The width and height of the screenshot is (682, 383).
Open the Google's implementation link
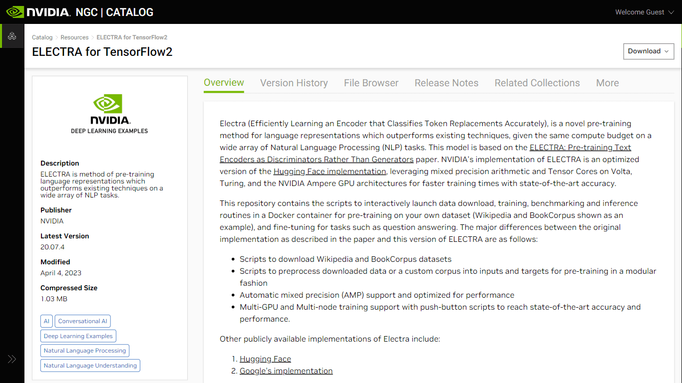click(286, 371)
